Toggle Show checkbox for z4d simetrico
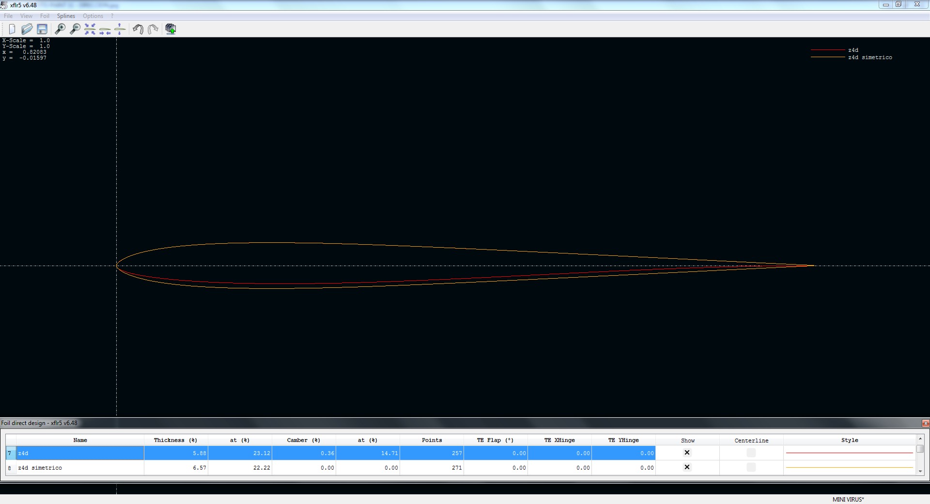 687,467
